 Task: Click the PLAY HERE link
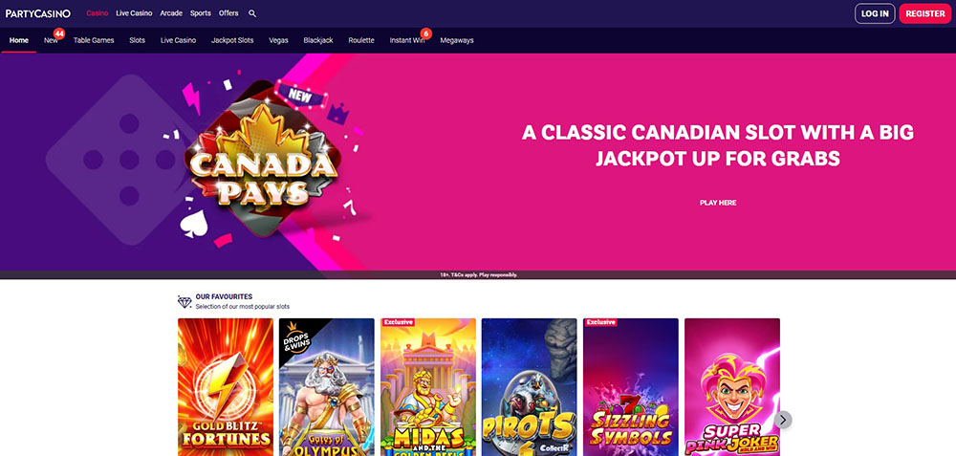click(x=718, y=203)
